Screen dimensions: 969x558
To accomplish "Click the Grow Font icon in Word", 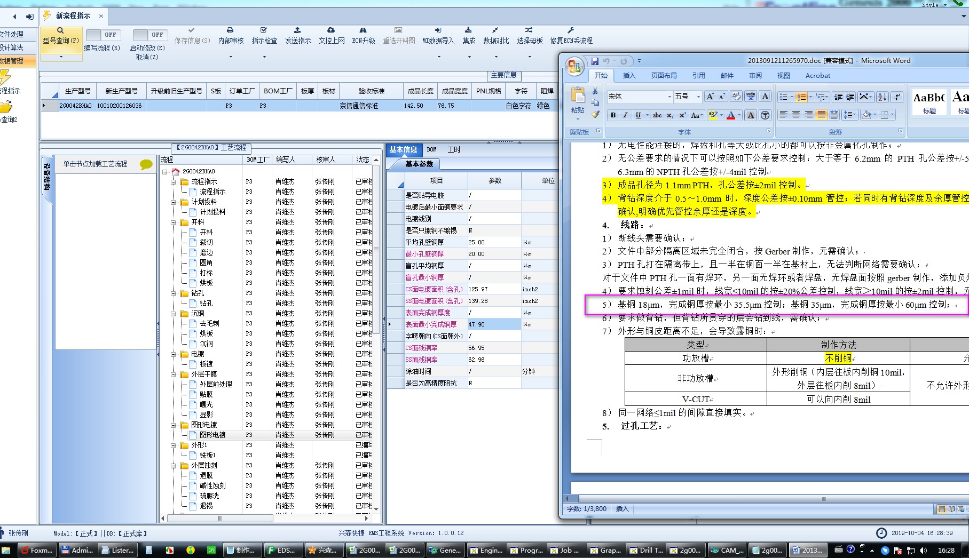I will tap(710, 97).
